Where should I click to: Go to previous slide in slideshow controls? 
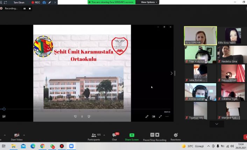[x=76, y=117]
